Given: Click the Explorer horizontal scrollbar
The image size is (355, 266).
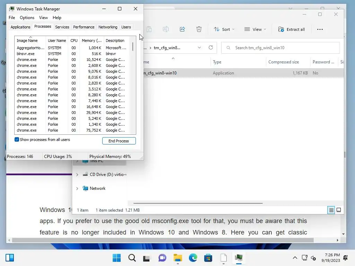Looking at the screenshot, I should [x=198, y=203].
